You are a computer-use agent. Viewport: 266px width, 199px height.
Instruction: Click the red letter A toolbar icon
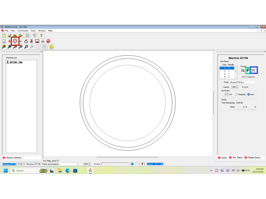click(x=9, y=41)
